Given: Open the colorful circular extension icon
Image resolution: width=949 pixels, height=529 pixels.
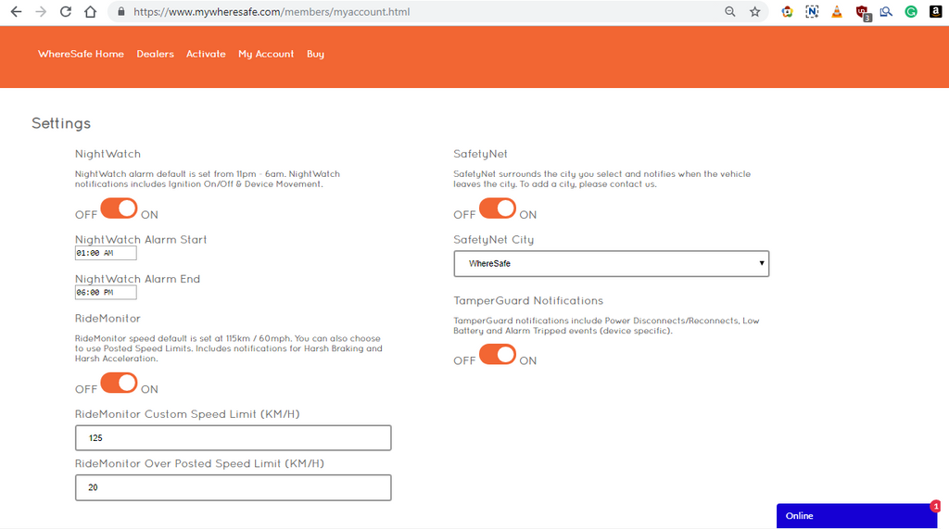Looking at the screenshot, I should tap(788, 11).
